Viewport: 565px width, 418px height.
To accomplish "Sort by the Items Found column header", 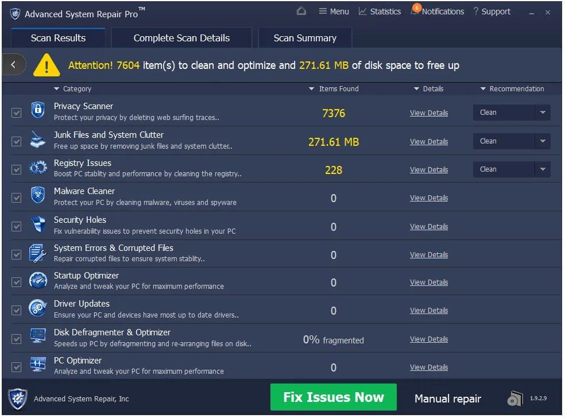I will click(334, 88).
